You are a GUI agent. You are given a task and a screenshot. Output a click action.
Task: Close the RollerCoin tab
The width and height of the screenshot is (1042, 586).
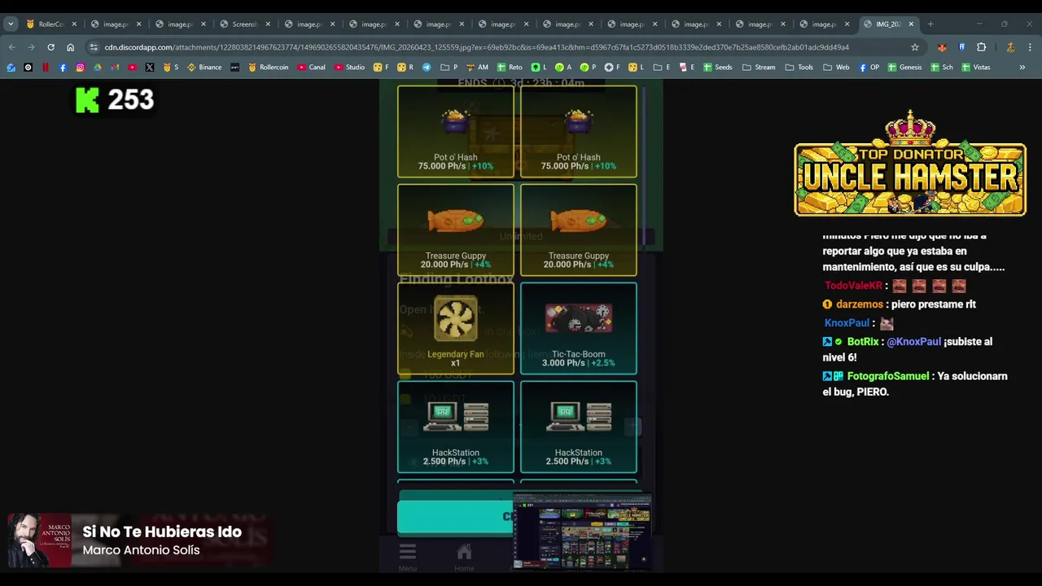[x=74, y=24]
